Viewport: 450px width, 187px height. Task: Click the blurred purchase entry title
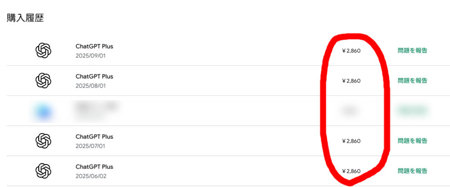point(96,107)
